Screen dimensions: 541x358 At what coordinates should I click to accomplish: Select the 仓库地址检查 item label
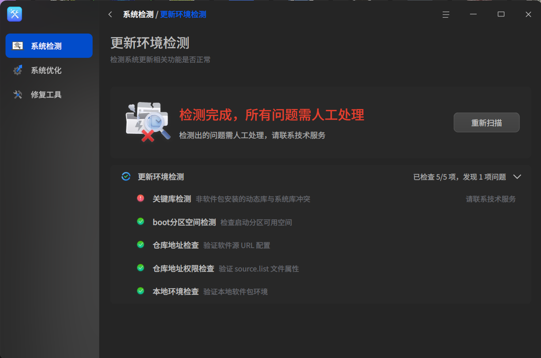click(175, 245)
